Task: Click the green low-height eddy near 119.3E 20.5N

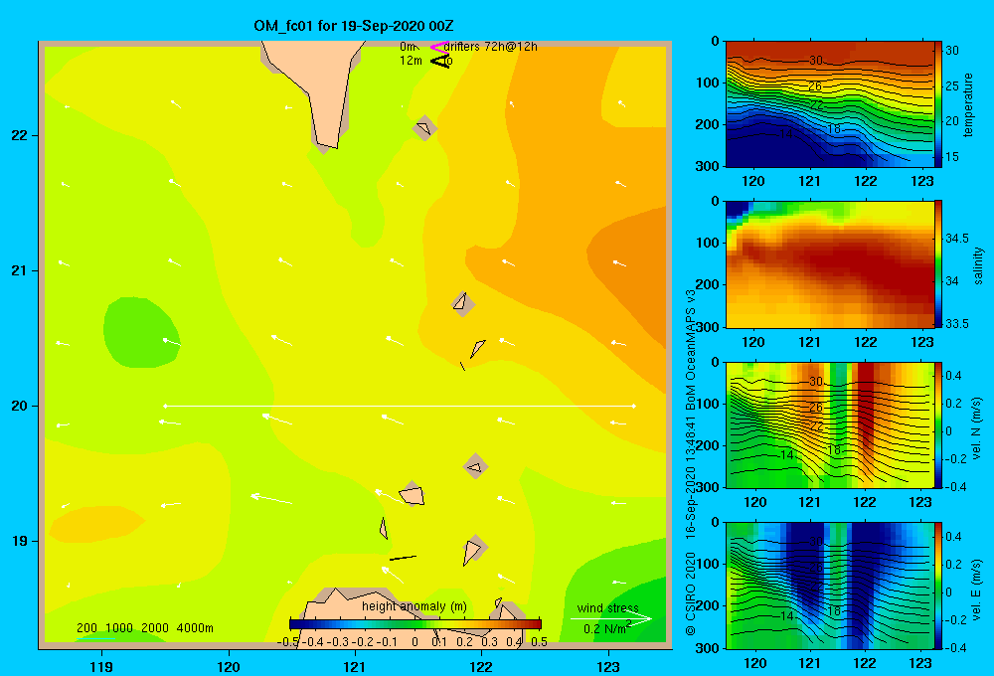Action: click(x=141, y=332)
